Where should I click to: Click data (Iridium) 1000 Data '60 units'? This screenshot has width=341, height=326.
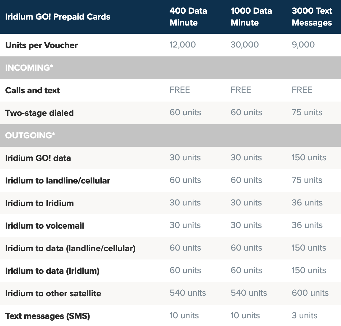[246, 270]
